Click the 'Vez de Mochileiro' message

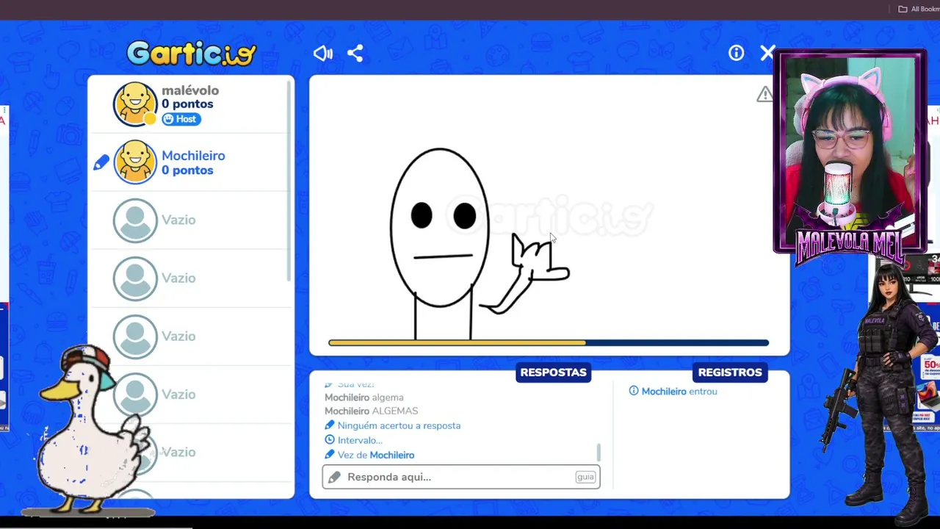pyautogui.click(x=376, y=455)
